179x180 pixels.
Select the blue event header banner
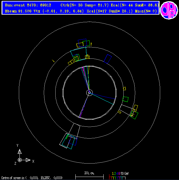81,8
